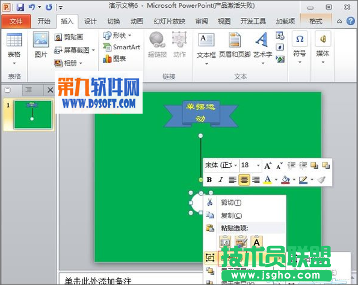The height and width of the screenshot is (285, 358).
Task: Switch to the 开始 (Home) tab
Action: [x=44, y=21]
